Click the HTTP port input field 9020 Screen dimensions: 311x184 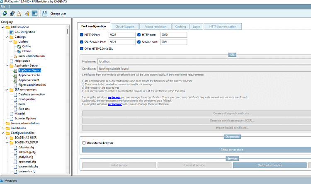click(x=173, y=35)
